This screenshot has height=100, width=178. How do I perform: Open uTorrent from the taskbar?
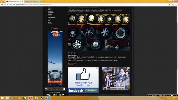tap(36, 98)
